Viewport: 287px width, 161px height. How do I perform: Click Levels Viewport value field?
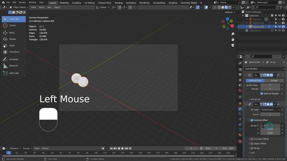click(270, 85)
